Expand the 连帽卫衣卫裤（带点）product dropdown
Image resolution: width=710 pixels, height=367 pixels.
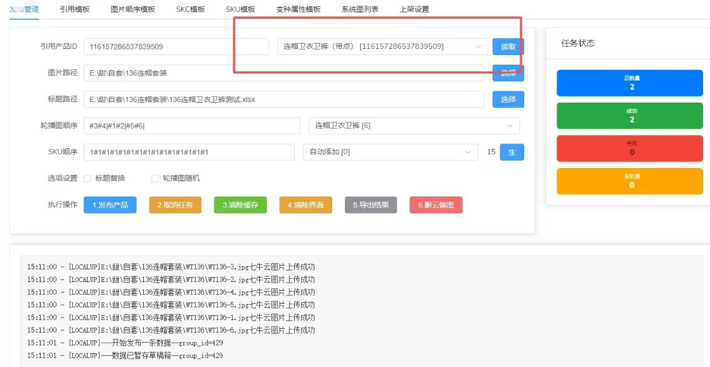click(x=382, y=47)
